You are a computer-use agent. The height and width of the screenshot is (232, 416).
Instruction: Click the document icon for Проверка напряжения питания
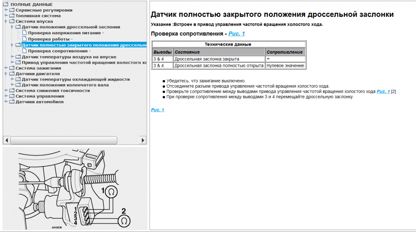(24, 33)
